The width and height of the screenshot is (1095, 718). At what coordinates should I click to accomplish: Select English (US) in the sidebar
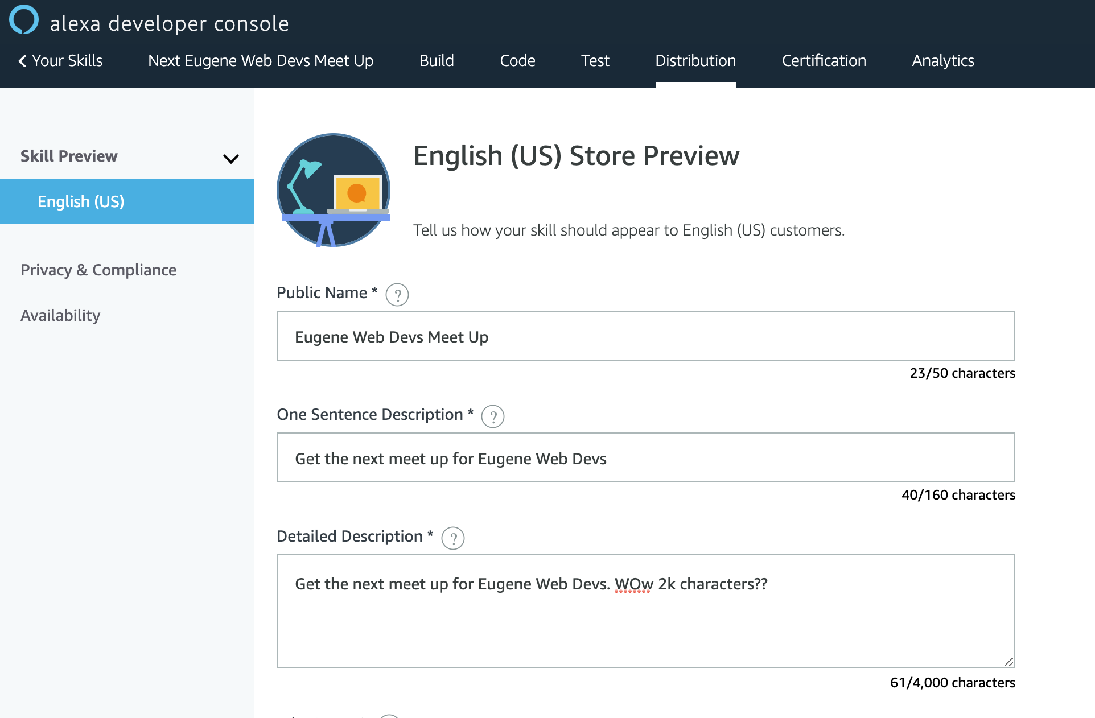coord(81,201)
